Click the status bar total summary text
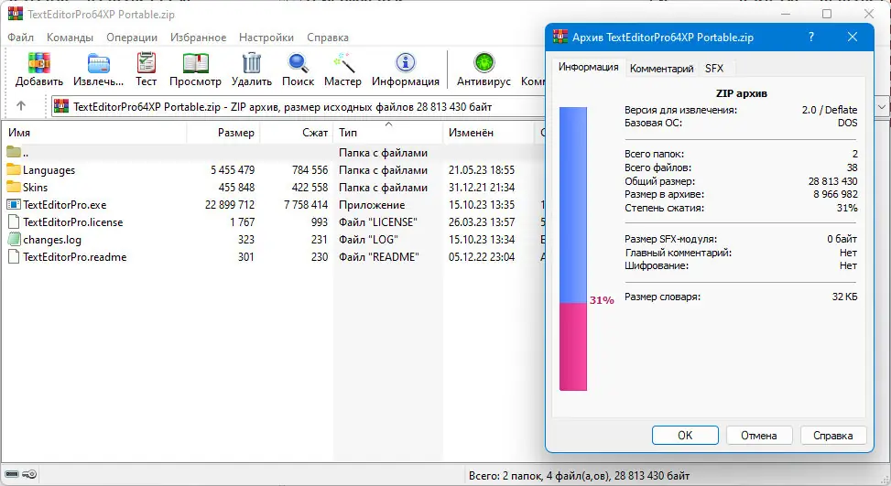The image size is (891, 486). [579, 476]
